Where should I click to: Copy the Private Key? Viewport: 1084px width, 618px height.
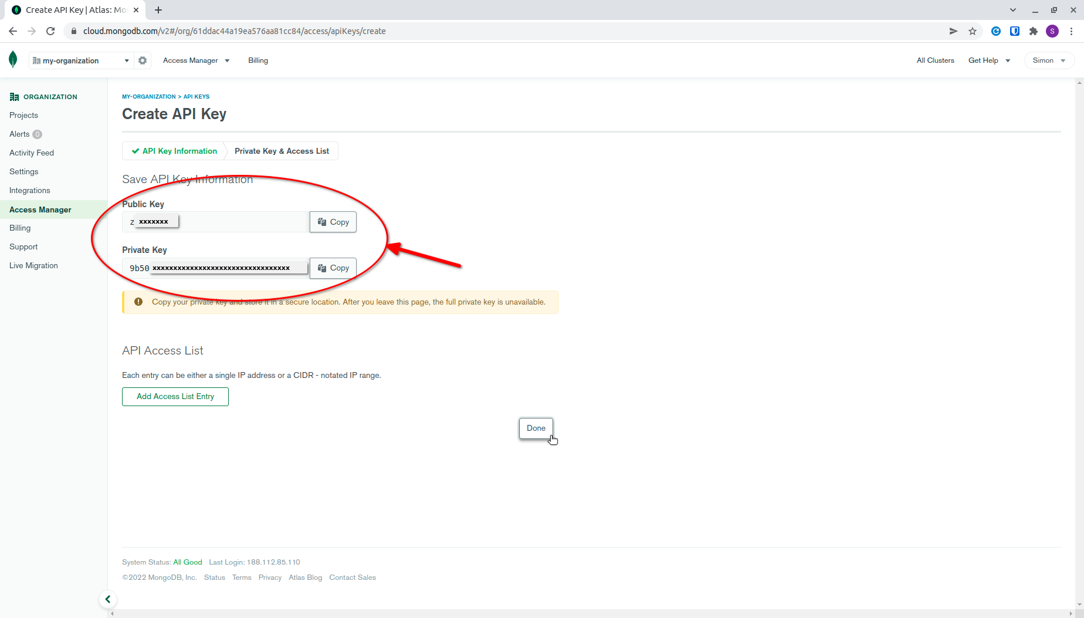point(333,268)
